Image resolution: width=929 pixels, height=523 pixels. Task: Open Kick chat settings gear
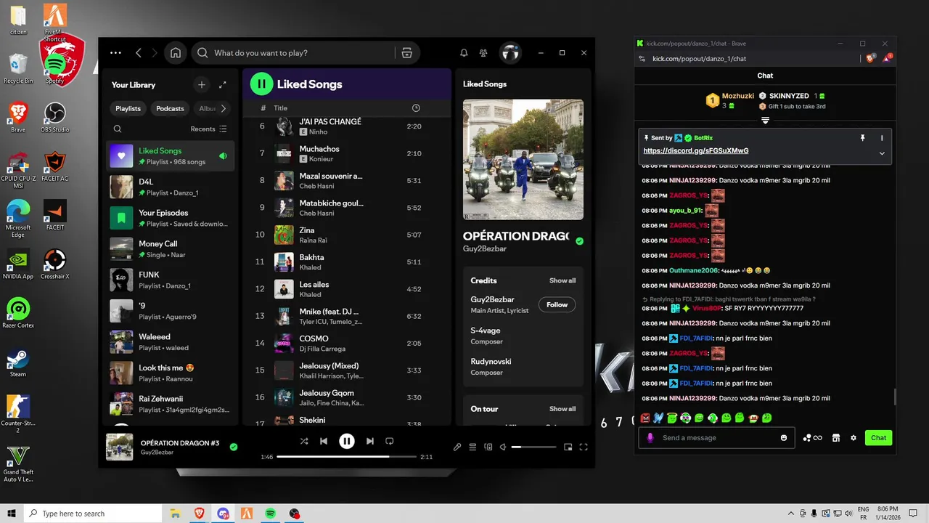(854, 438)
